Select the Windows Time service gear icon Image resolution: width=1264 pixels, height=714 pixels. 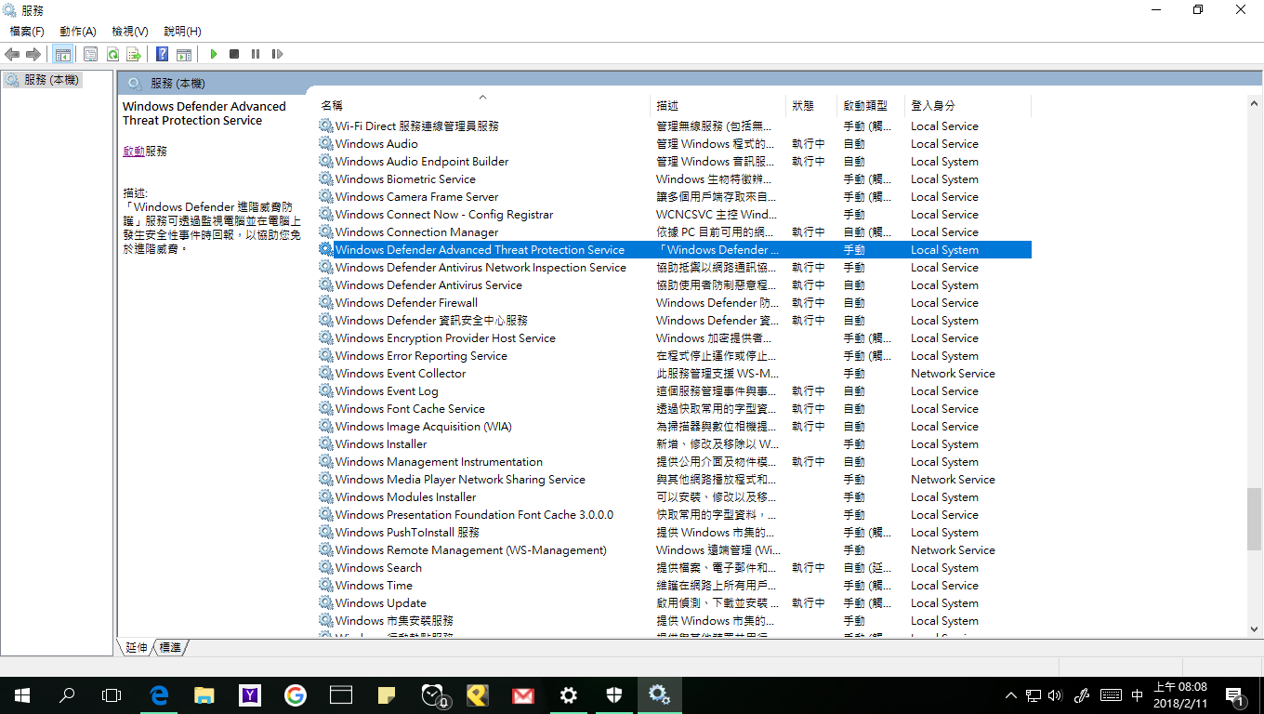point(325,585)
